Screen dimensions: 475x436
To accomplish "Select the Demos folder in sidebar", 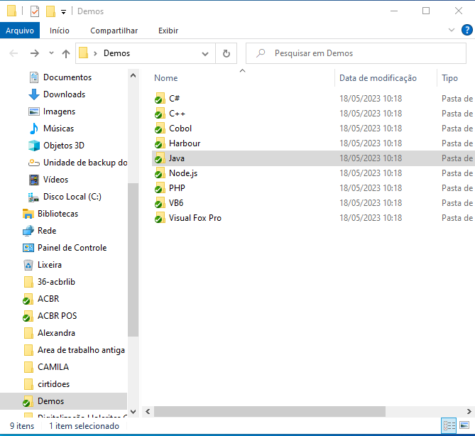I will pyautogui.click(x=63, y=401).
